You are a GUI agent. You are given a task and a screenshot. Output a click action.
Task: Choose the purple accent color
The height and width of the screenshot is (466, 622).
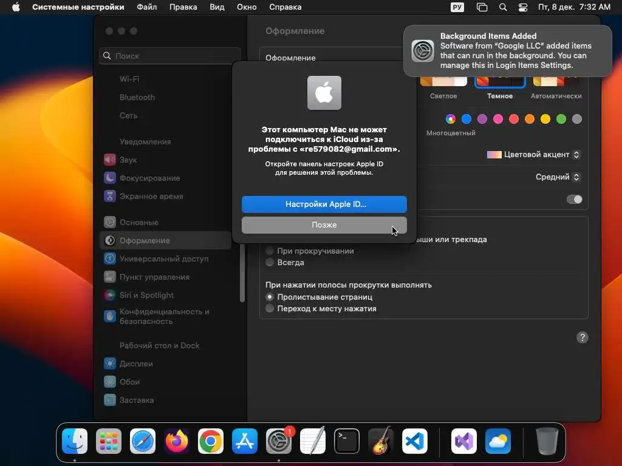(482, 119)
